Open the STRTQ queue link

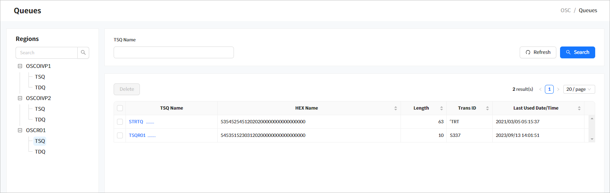click(x=136, y=122)
